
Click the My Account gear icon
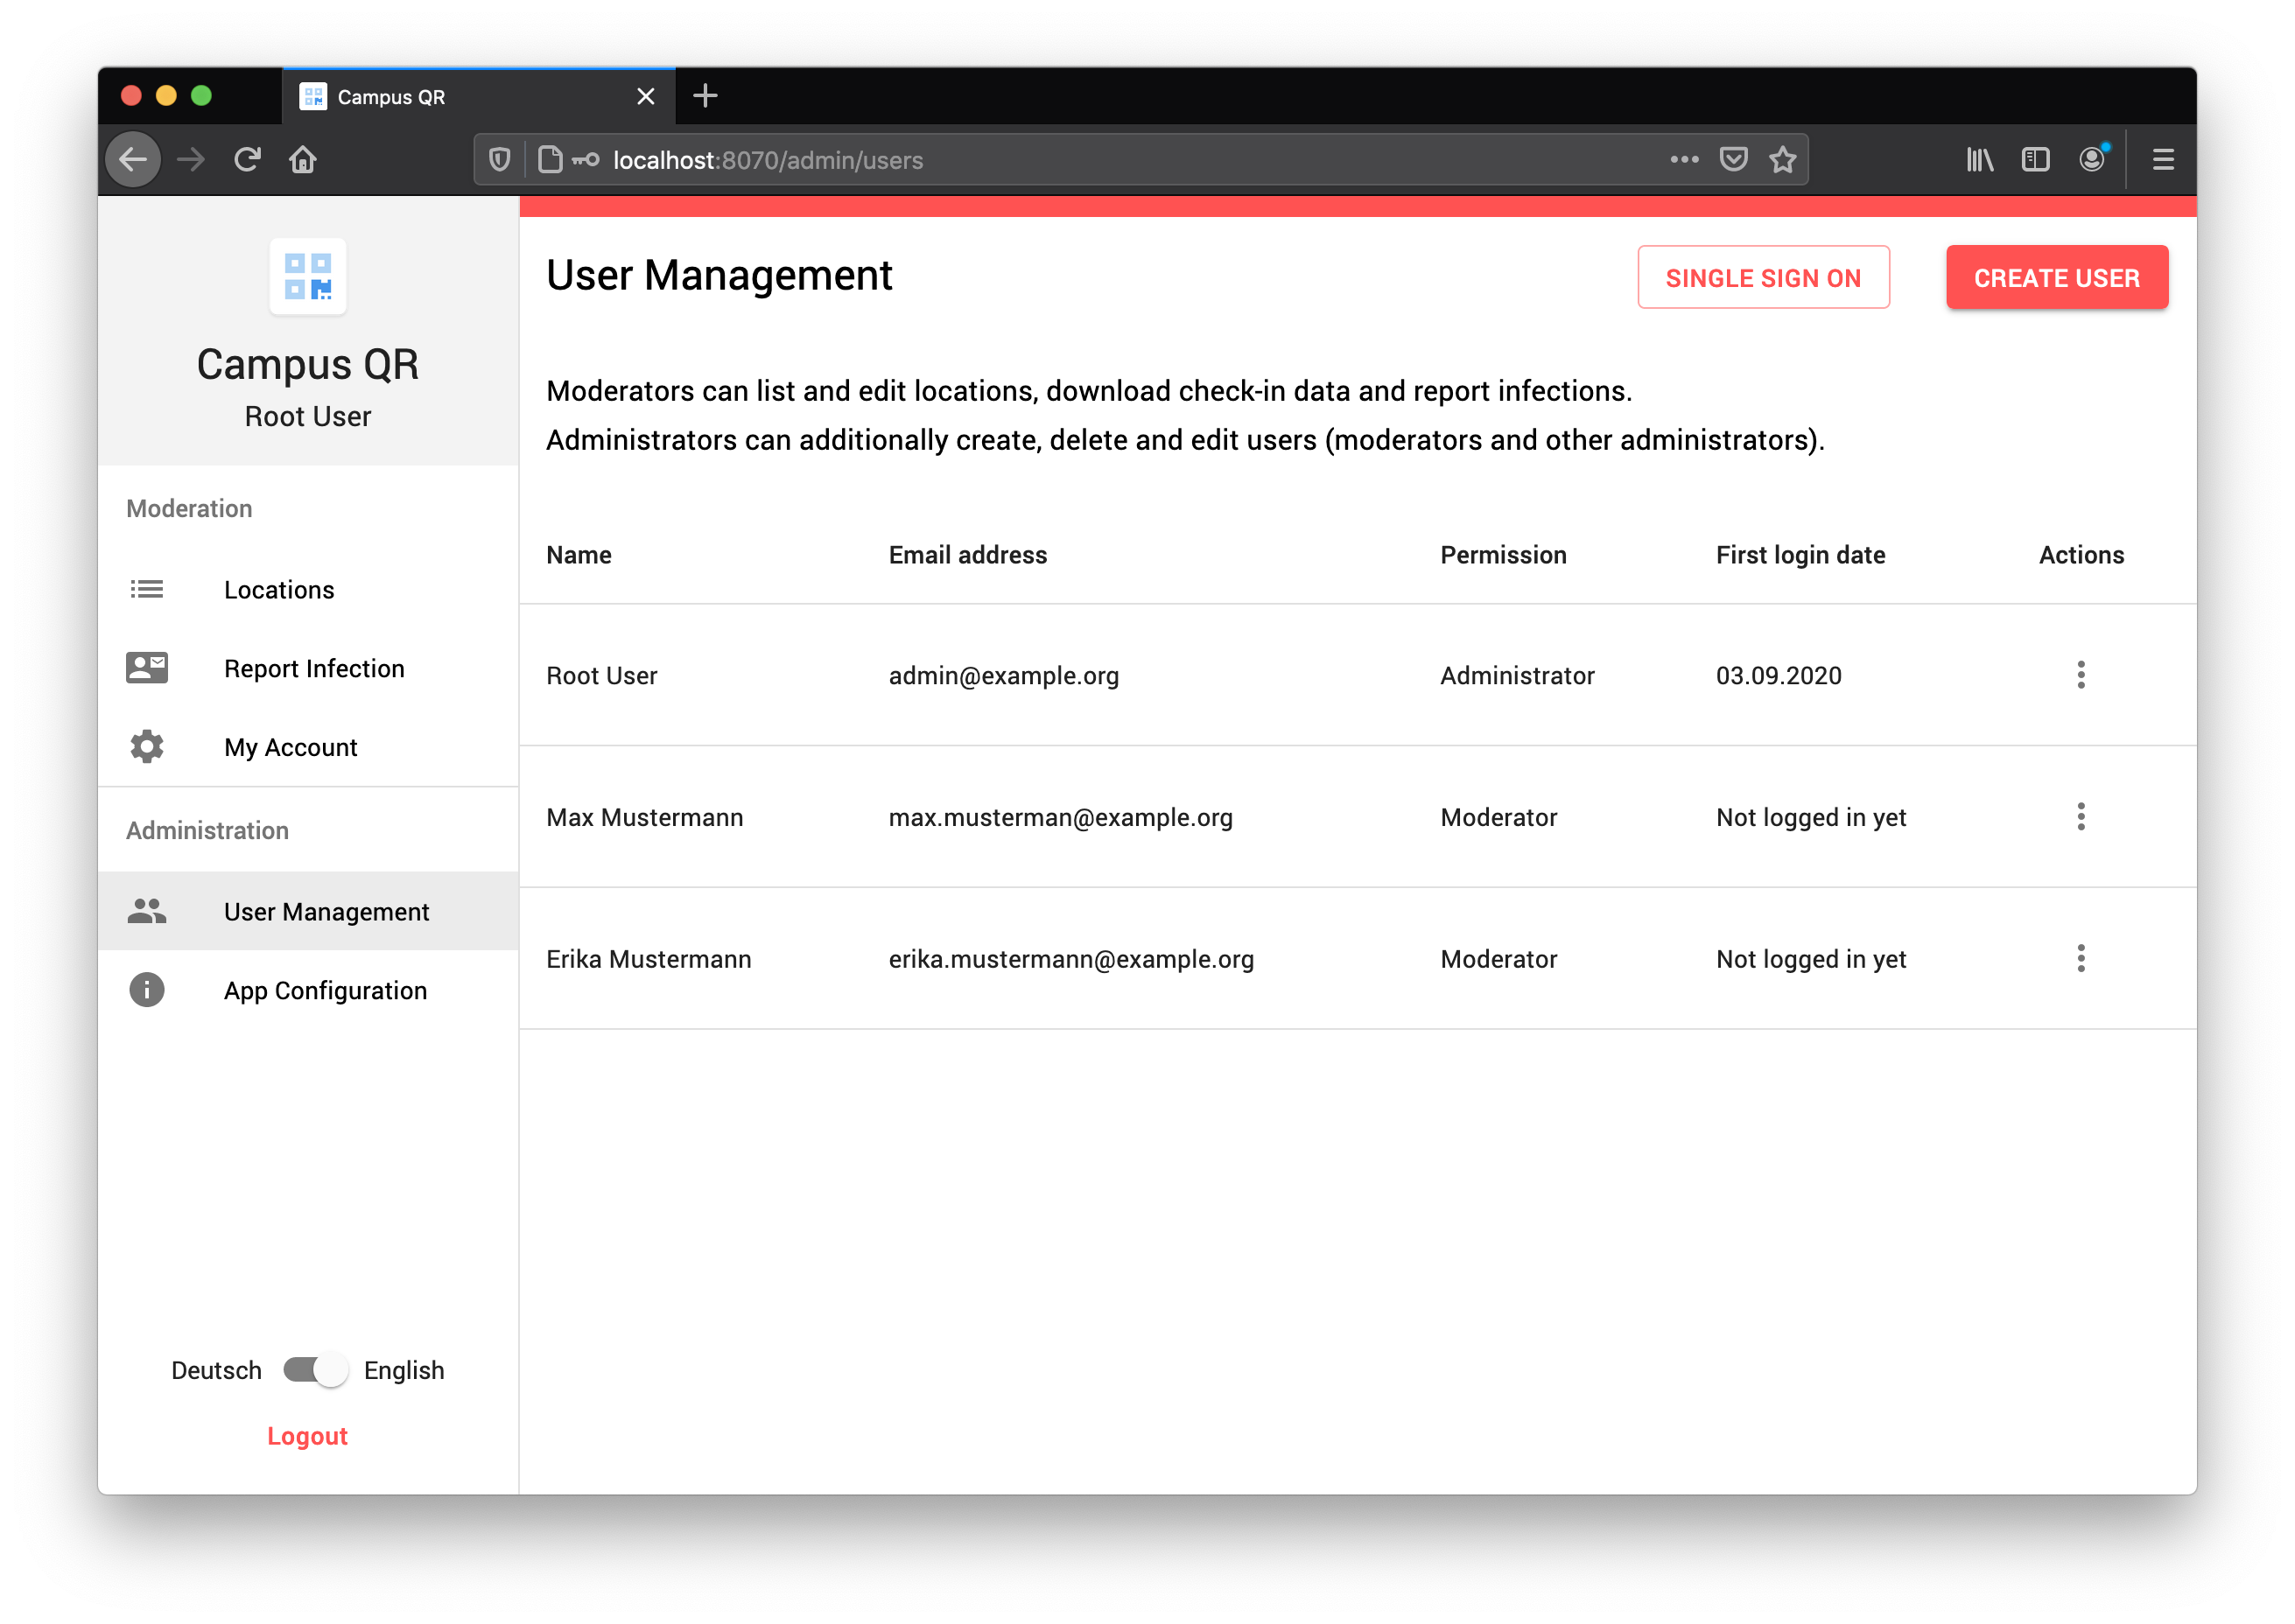(x=146, y=745)
